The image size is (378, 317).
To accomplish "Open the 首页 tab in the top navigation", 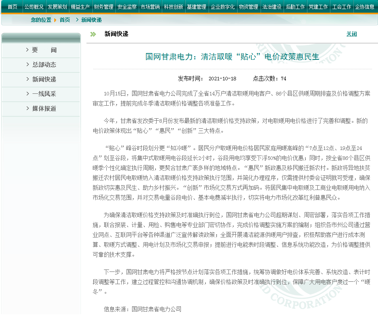I will click(13, 7).
